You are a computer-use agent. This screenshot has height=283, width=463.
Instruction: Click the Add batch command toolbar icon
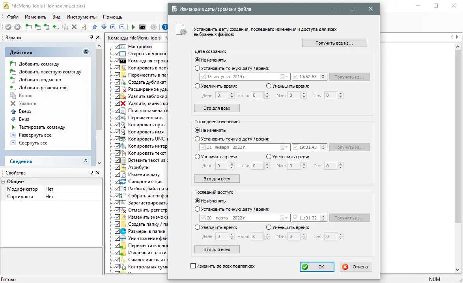tap(37, 27)
